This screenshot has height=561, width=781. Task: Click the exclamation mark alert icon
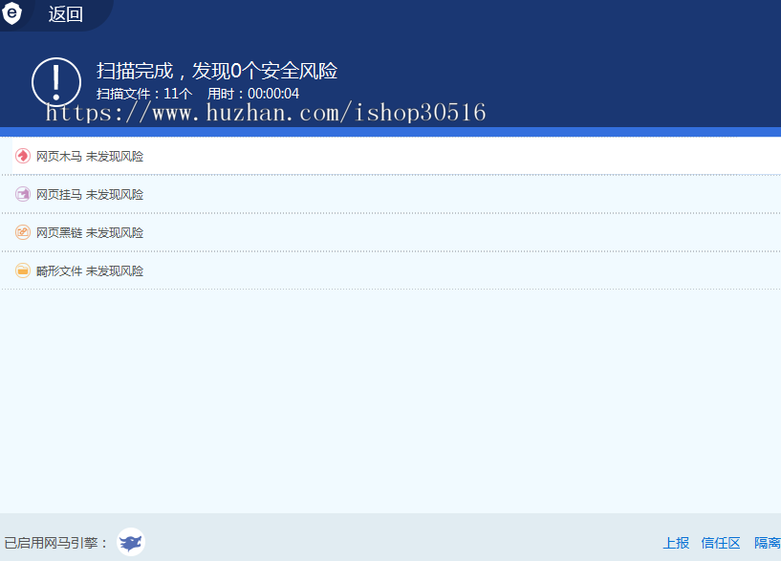(x=56, y=82)
